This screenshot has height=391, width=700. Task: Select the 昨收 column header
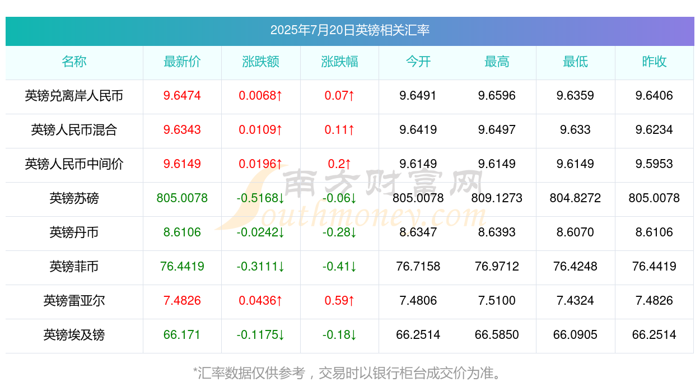click(x=654, y=62)
